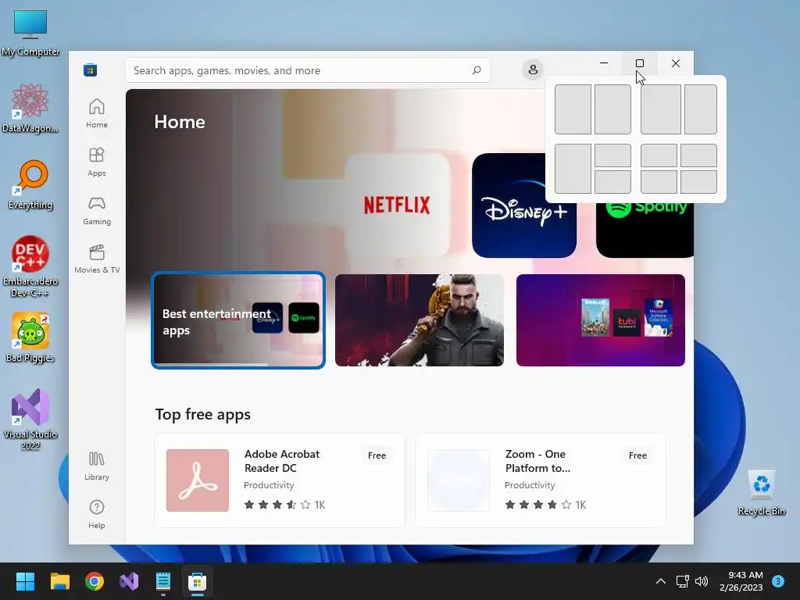Snap window to right half, equal split layout
This screenshot has width=800, height=600.
612,109
